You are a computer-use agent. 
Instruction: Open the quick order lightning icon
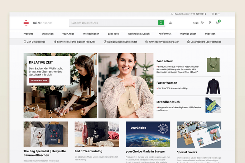click(x=210, y=23)
